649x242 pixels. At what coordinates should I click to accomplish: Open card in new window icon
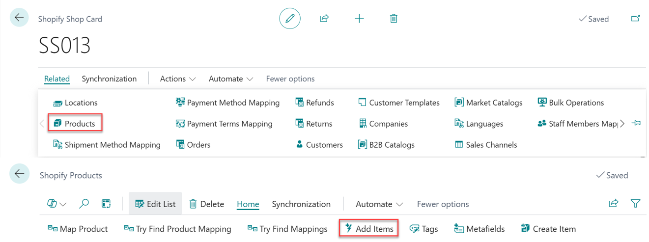635,19
